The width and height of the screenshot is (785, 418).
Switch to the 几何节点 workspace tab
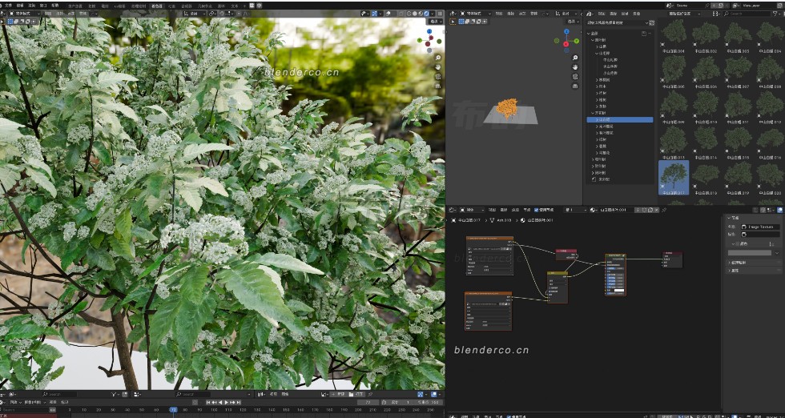205,6
